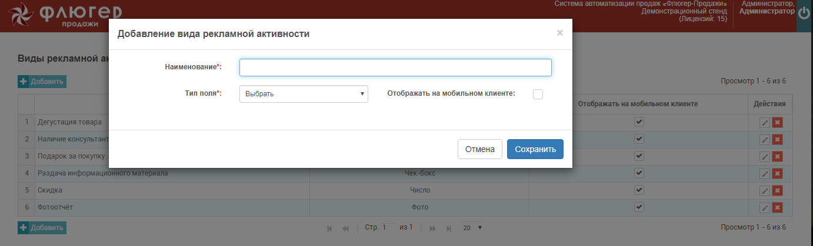Screen dimensions: 813x246
Task: Jump to last page in pager
Action: tap(449, 228)
